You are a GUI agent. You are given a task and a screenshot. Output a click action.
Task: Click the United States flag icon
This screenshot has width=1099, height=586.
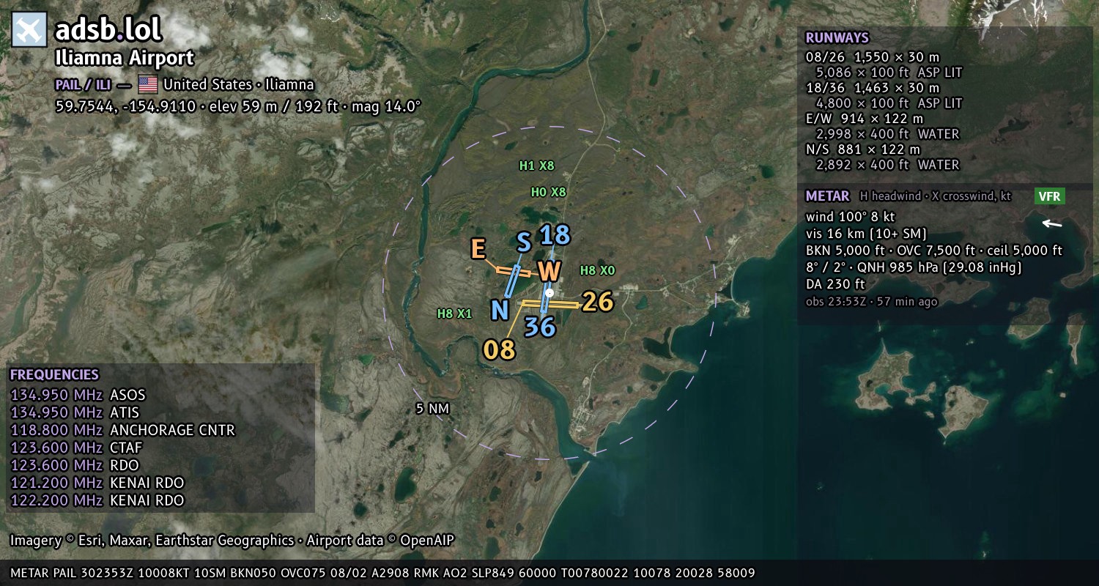(148, 84)
